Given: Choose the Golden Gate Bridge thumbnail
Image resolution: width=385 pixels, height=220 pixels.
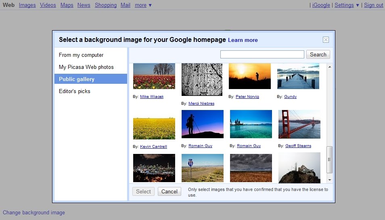Looking at the screenshot, I should [299, 124].
